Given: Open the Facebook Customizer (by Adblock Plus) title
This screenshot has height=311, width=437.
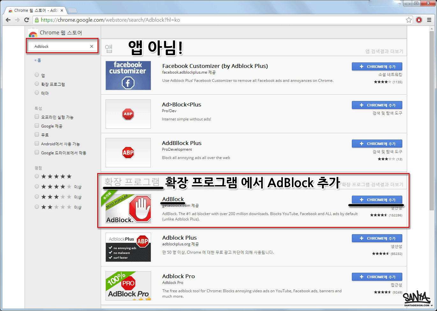Looking at the screenshot, I should [215, 66].
